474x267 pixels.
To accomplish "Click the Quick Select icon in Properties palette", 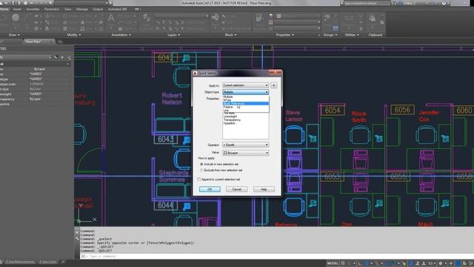I will pyautogui.click(x=69, y=57).
